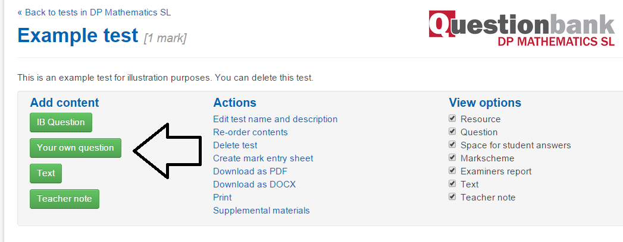This screenshot has height=242, width=623.
Task: Open the Create mark entry sheet link
Action: point(263,158)
